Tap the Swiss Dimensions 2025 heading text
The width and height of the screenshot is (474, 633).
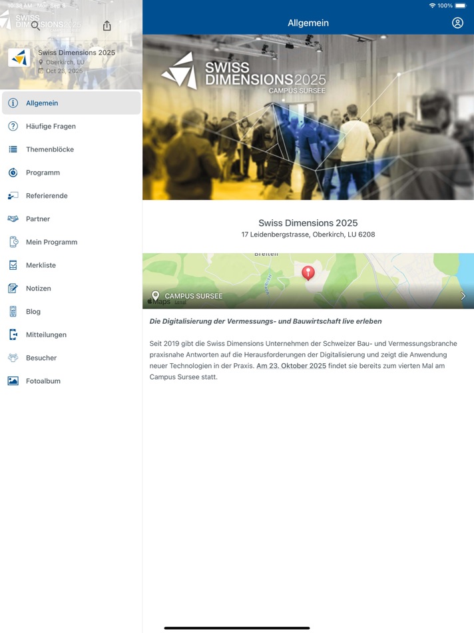[x=308, y=223]
